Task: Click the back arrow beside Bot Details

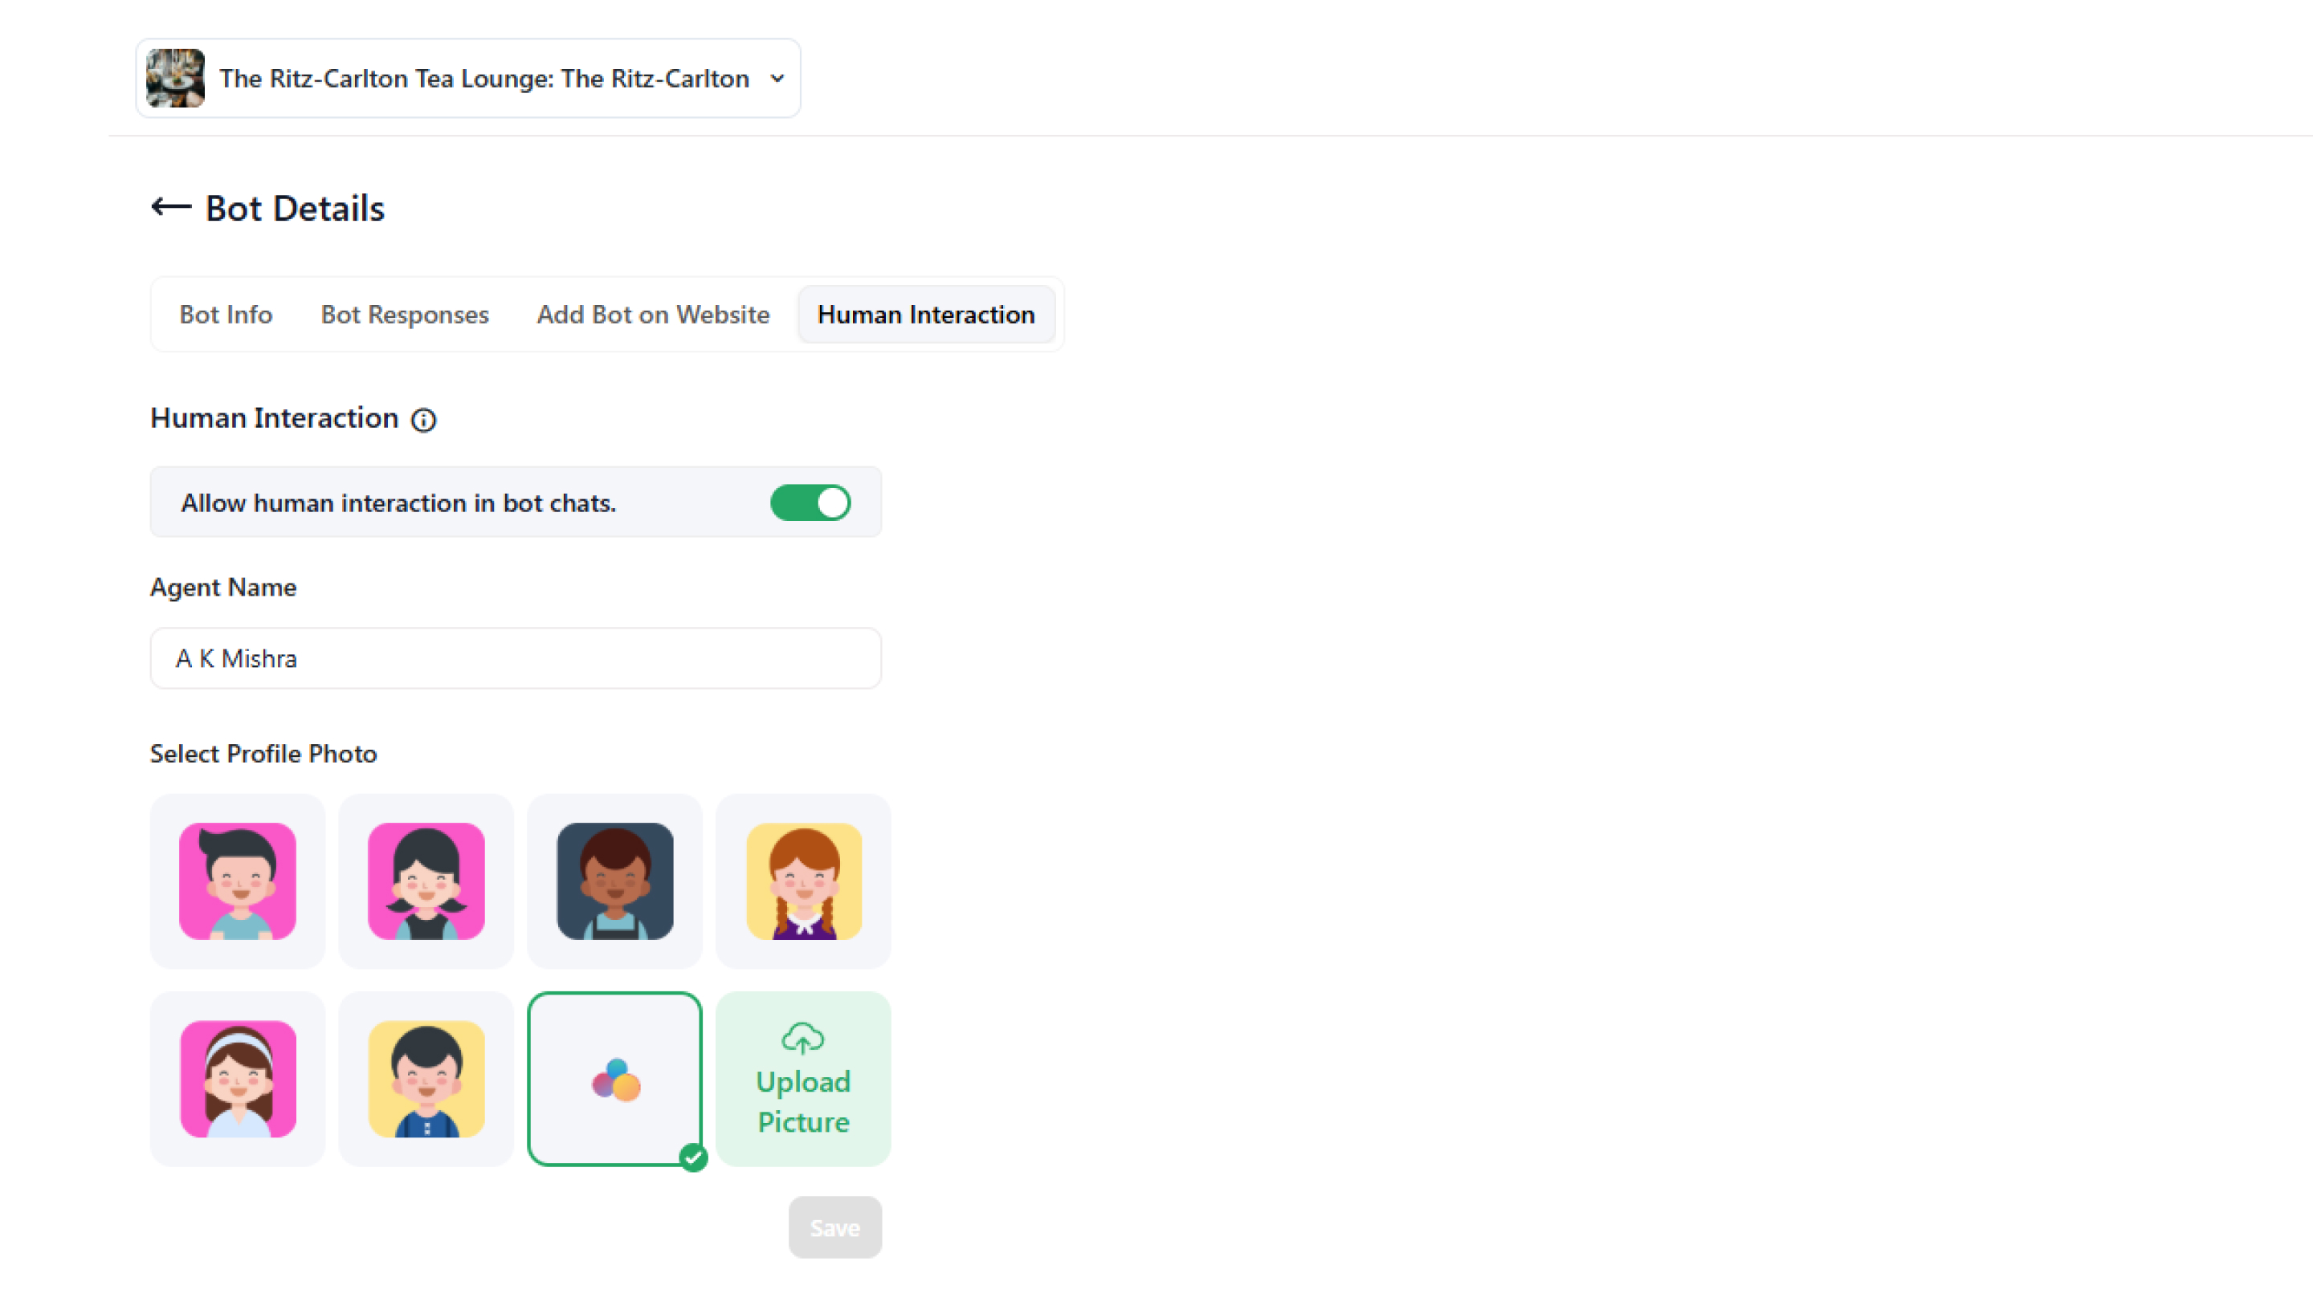Action: click(x=170, y=208)
